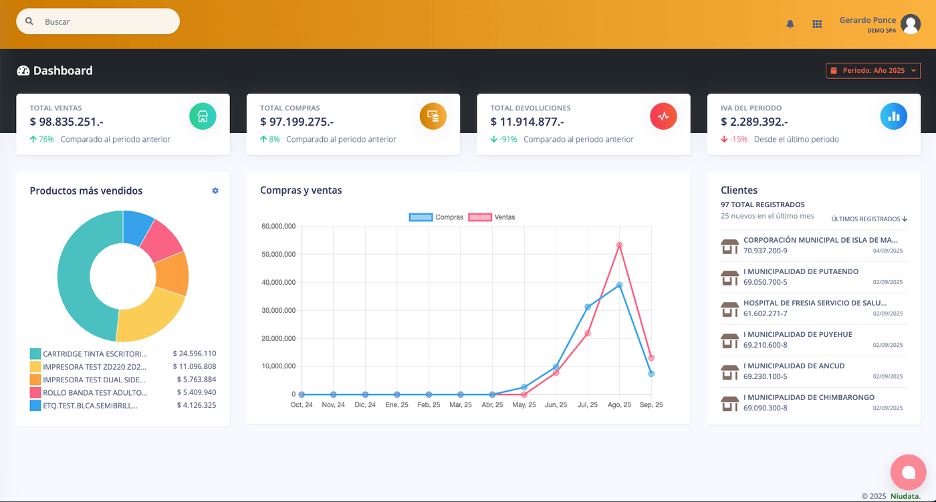Open Productos más vendidos settings gear
The image size is (936, 502).
(x=215, y=191)
